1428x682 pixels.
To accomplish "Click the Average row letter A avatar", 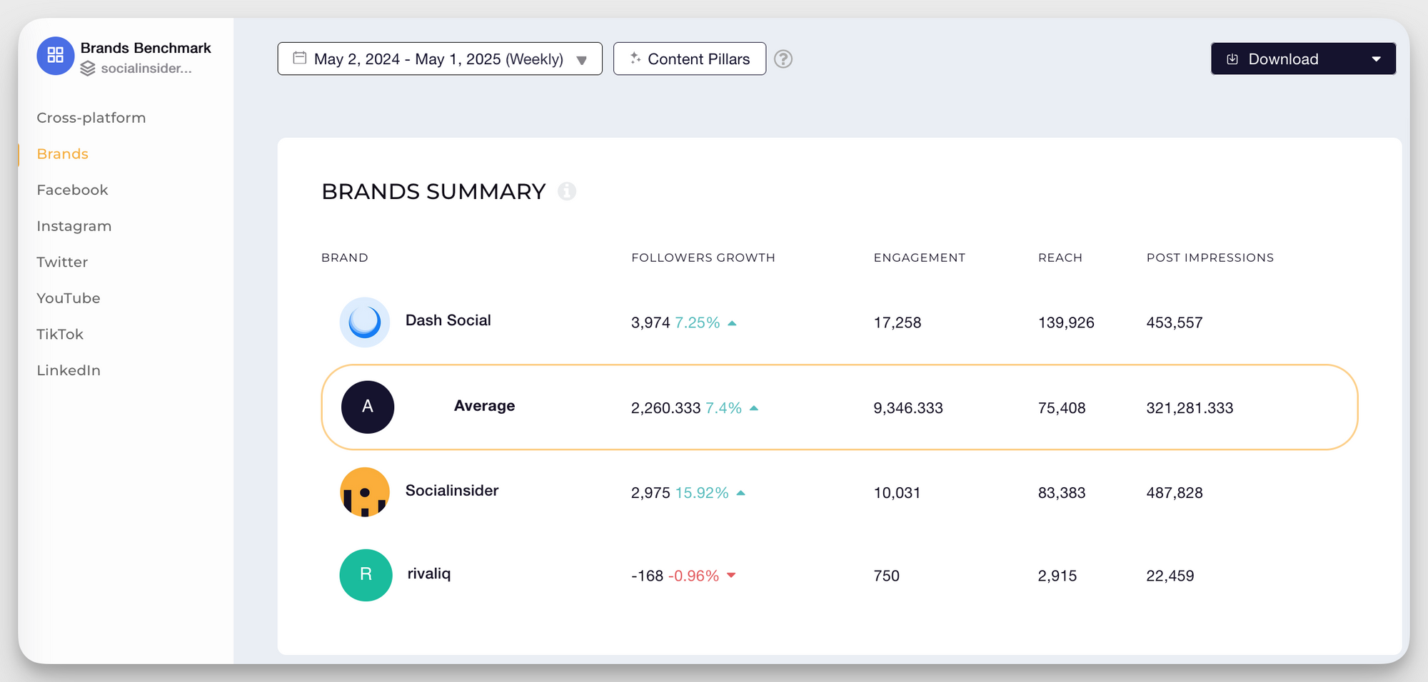I will (368, 407).
